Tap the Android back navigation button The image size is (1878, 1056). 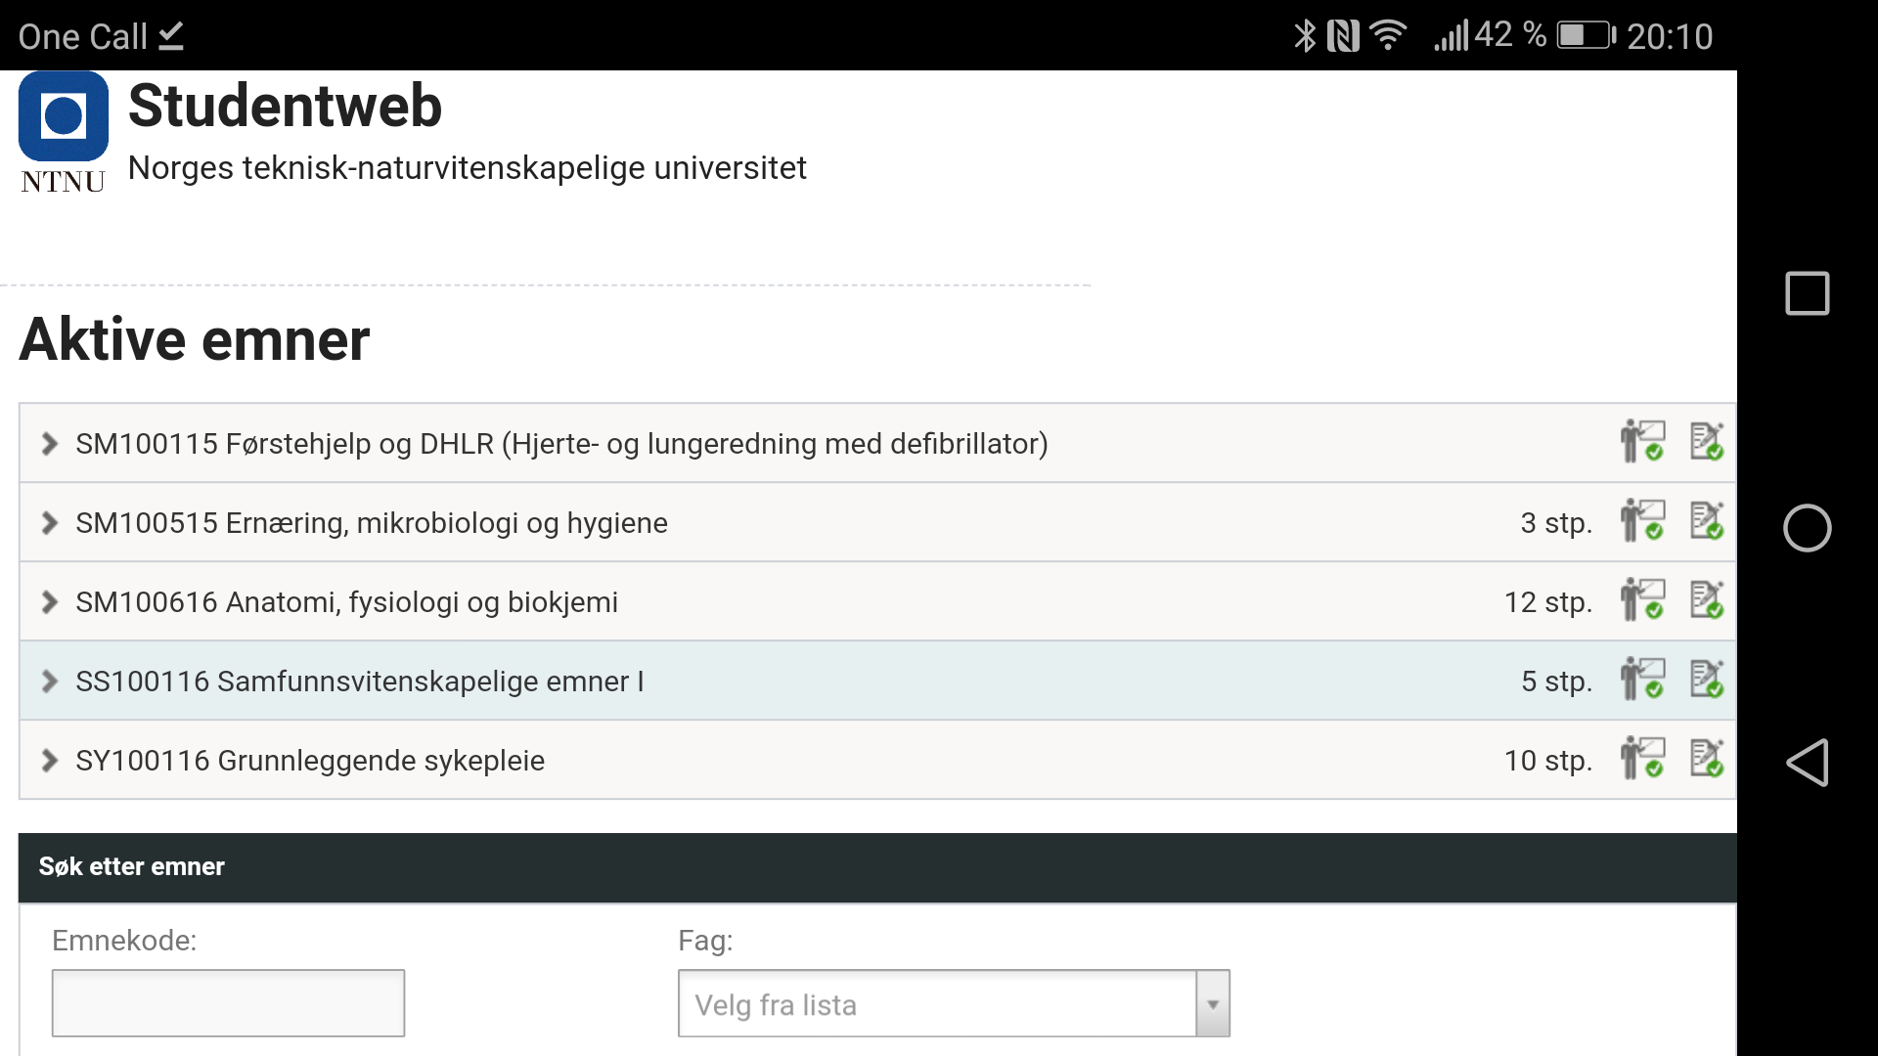(1807, 763)
